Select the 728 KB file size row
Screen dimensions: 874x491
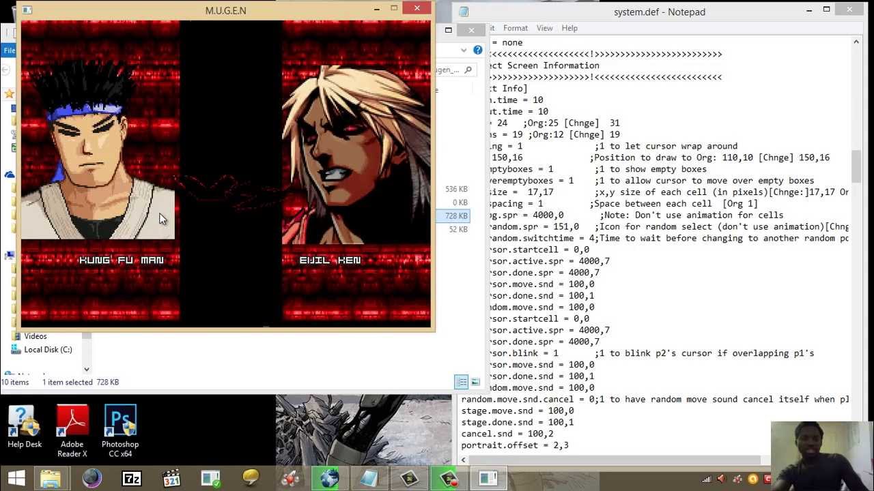pos(453,215)
